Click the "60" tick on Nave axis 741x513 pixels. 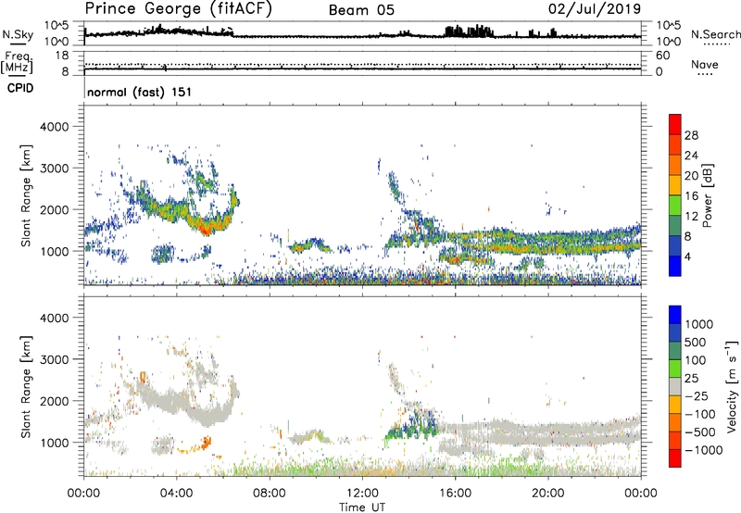(x=662, y=56)
